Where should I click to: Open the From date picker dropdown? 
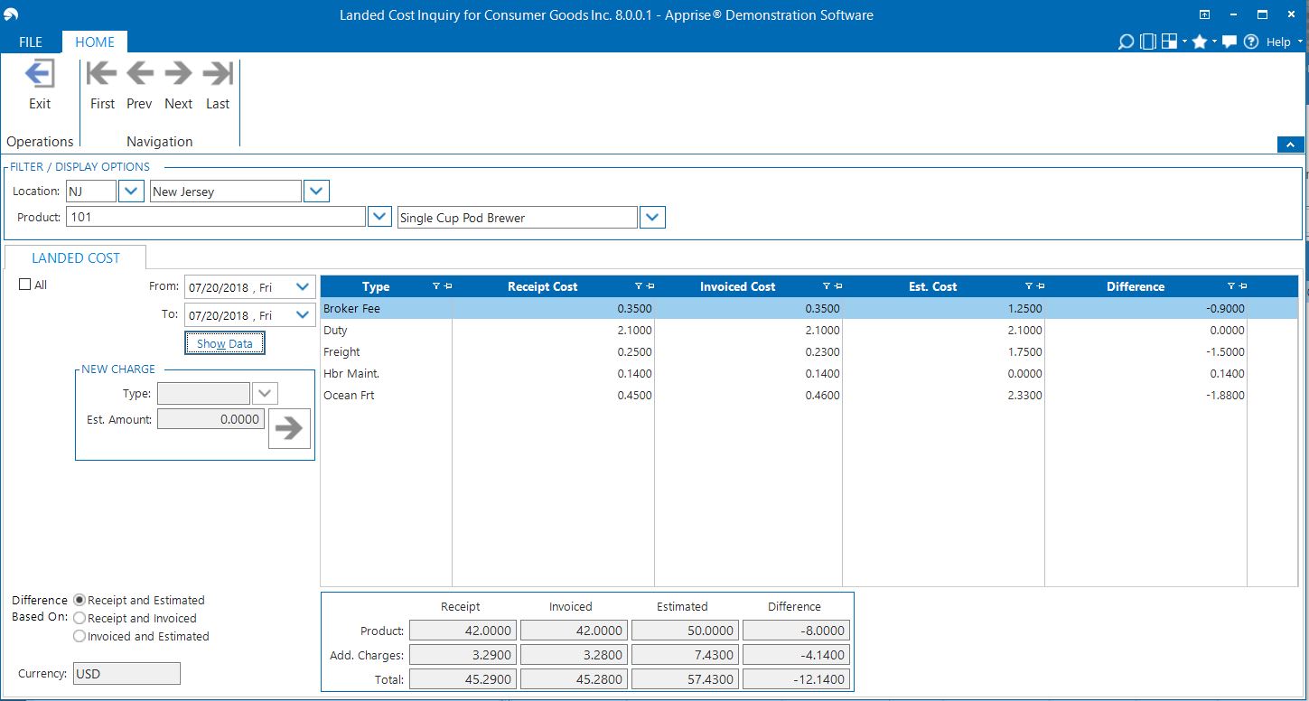pos(303,287)
